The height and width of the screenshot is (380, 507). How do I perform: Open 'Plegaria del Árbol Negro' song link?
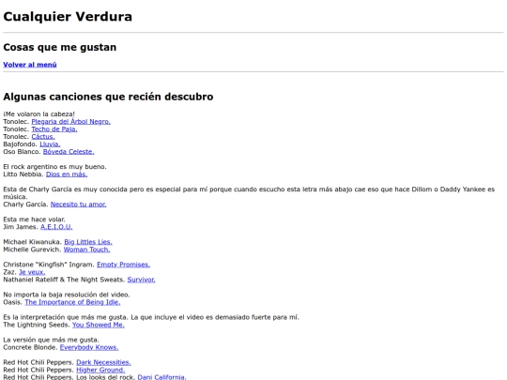tap(70, 121)
